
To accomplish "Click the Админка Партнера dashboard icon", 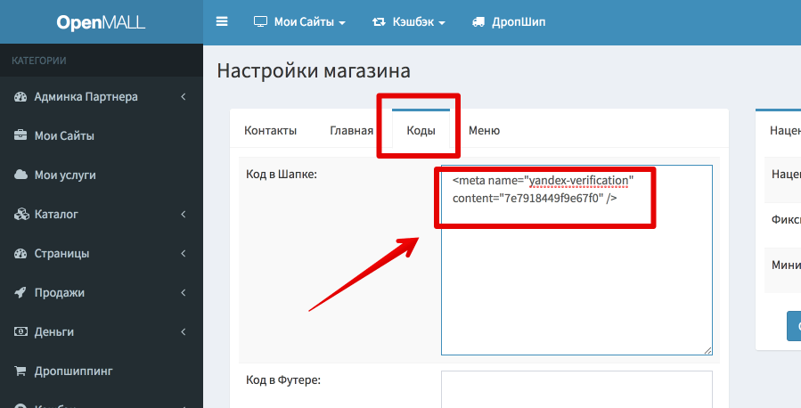I will click(x=20, y=96).
